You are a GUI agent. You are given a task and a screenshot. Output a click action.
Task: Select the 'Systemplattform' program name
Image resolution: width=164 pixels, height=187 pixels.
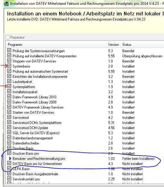click(x=24, y=87)
